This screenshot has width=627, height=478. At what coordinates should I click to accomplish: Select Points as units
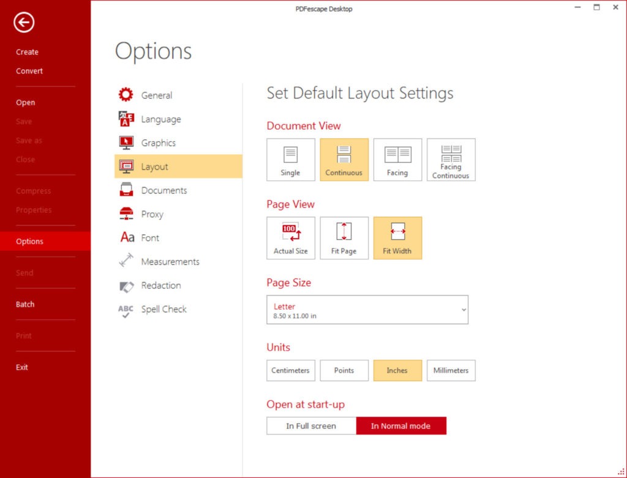(344, 370)
